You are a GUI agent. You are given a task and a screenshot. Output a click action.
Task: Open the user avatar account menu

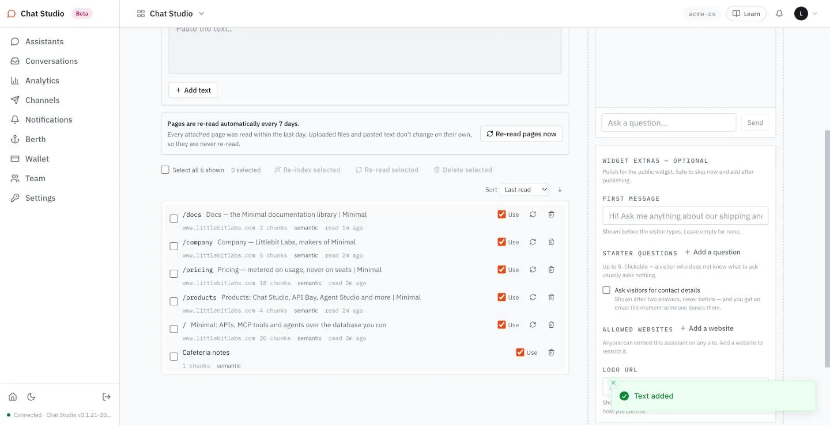pos(806,13)
